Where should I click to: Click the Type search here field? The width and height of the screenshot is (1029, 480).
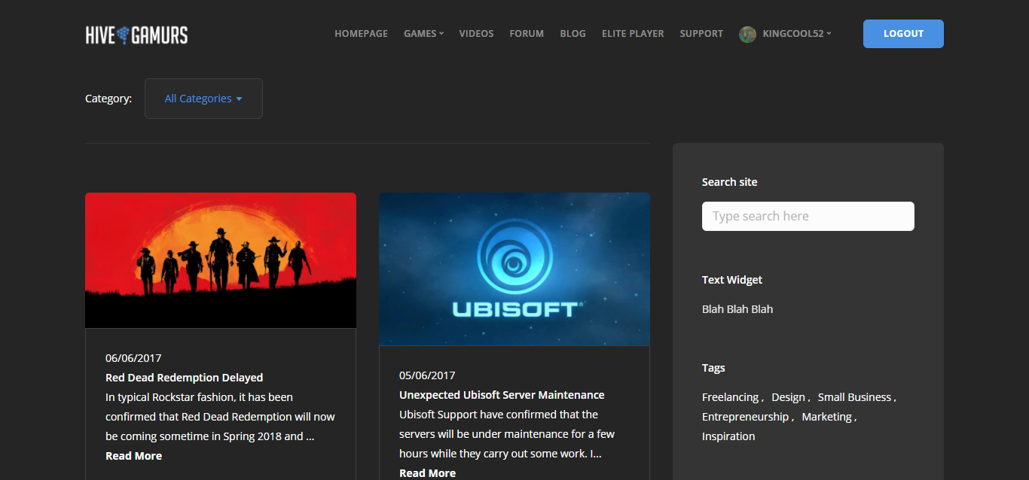point(808,216)
